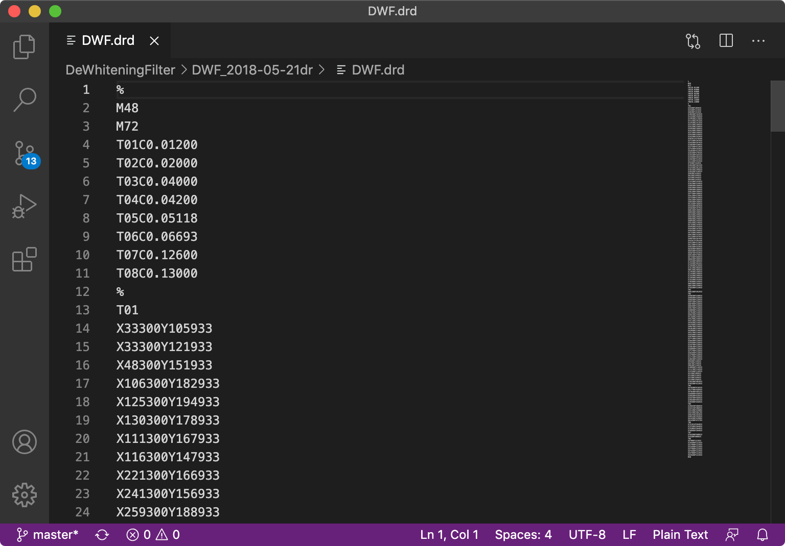Click the vertical scrollbar thumb
The height and width of the screenshot is (546, 785).
(777, 106)
